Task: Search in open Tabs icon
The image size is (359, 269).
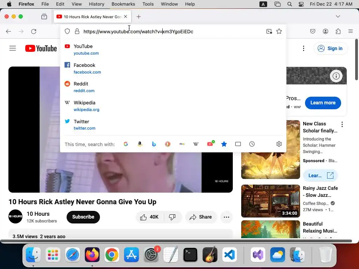Action: click(238, 144)
